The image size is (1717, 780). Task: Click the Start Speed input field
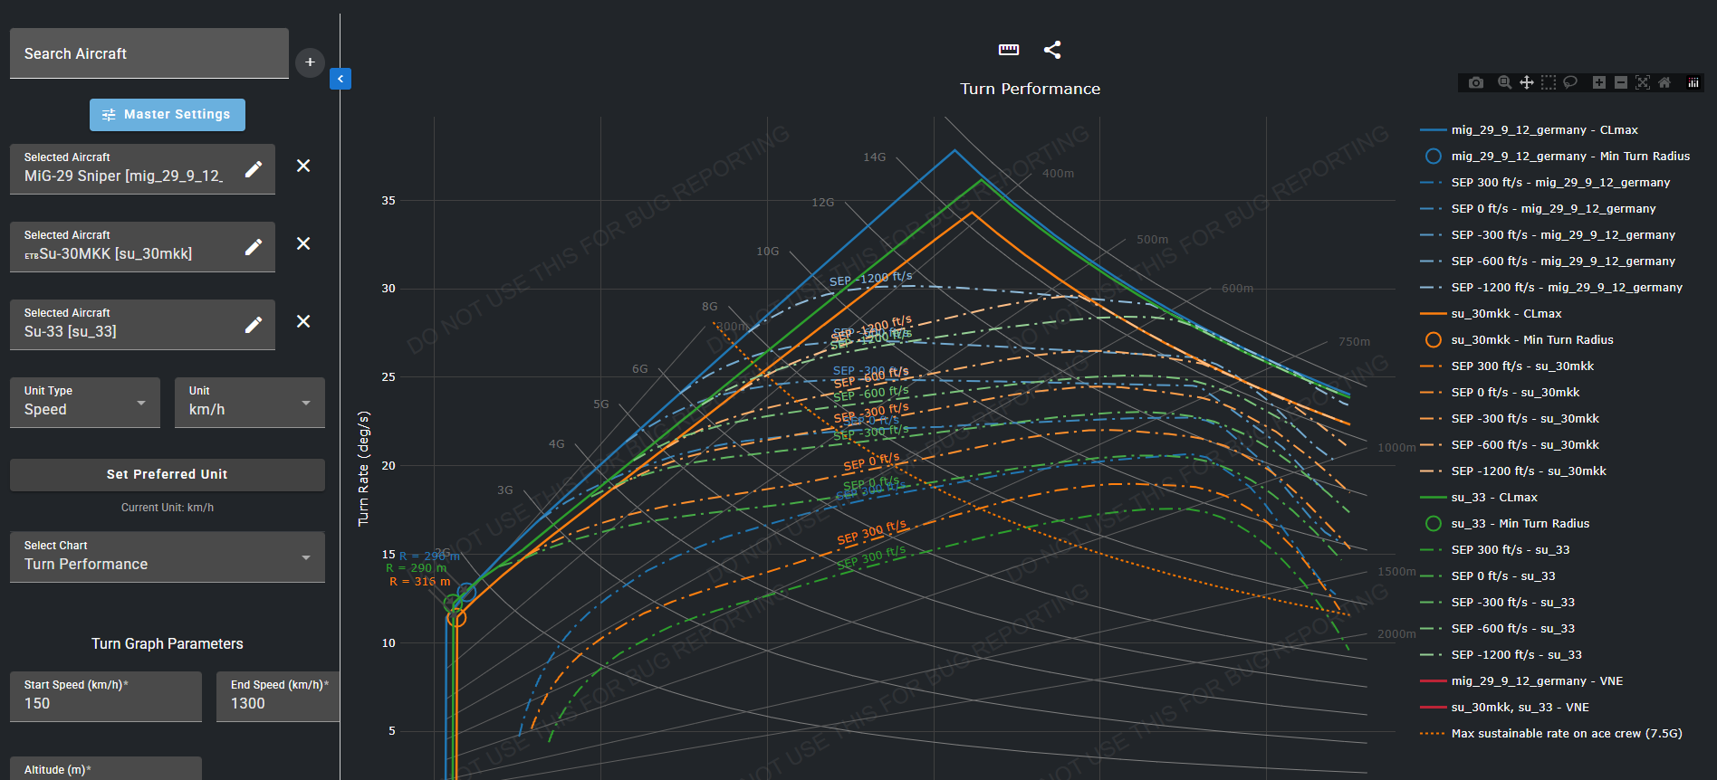[106, 696]
